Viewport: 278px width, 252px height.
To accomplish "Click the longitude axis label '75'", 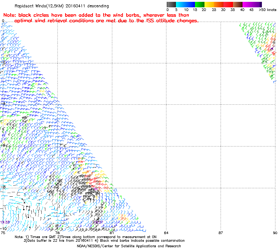I will (x=3, y=233).
